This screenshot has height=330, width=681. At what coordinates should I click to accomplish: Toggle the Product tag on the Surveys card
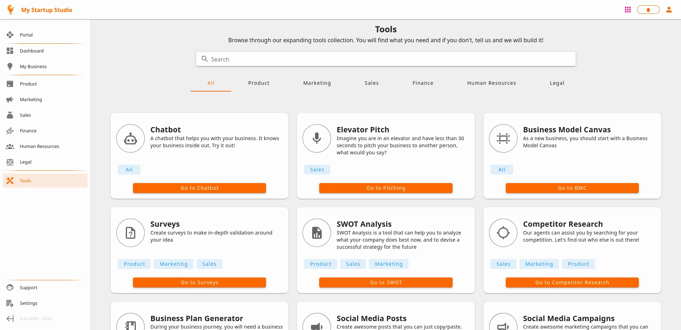(x=134, y=264)
